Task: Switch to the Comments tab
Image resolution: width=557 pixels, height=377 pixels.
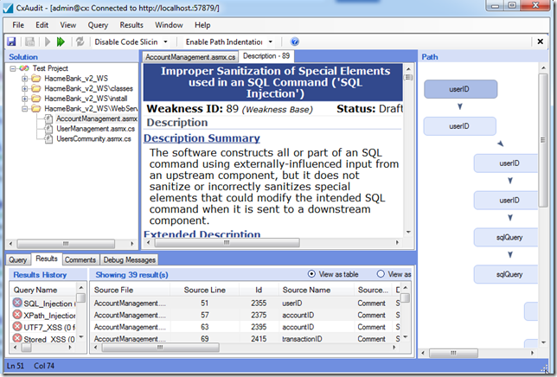Action: [x=80, y=260]
